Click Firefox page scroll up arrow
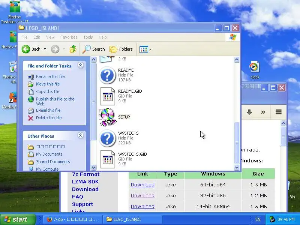Viewport: 300px width, 225px height. click(283, 123)
